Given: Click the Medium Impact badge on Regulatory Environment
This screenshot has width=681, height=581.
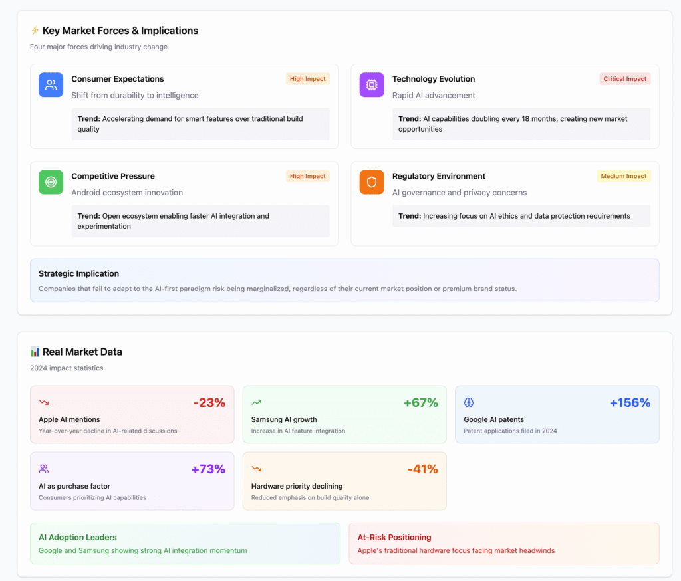Looking at the screenshot, I should pos(624,176).
